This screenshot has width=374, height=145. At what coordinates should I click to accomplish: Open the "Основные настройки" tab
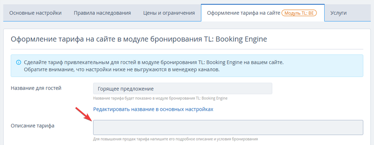pyautogui.click(x=35, y=13)
